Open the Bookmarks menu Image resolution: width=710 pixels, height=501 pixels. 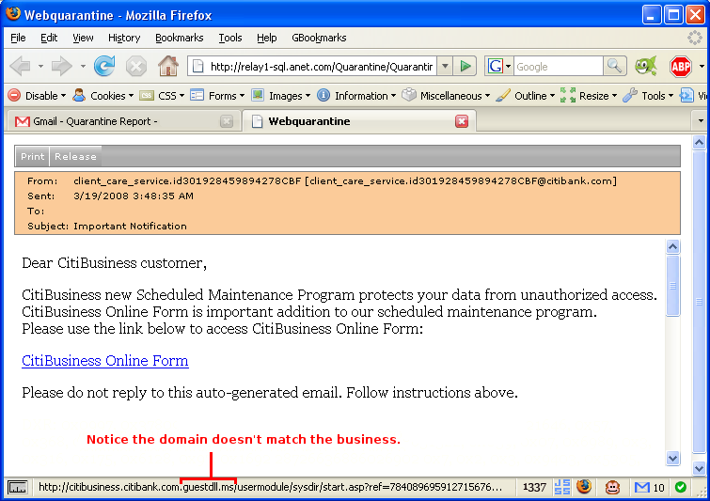[x=180, y=38]
